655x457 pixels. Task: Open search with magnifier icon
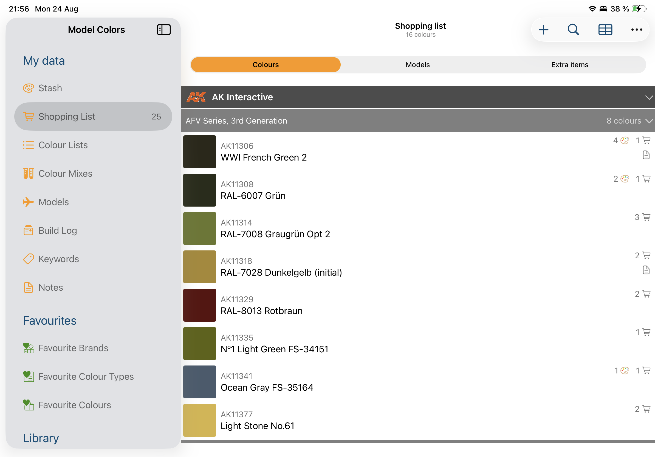(x=574, y=30)
